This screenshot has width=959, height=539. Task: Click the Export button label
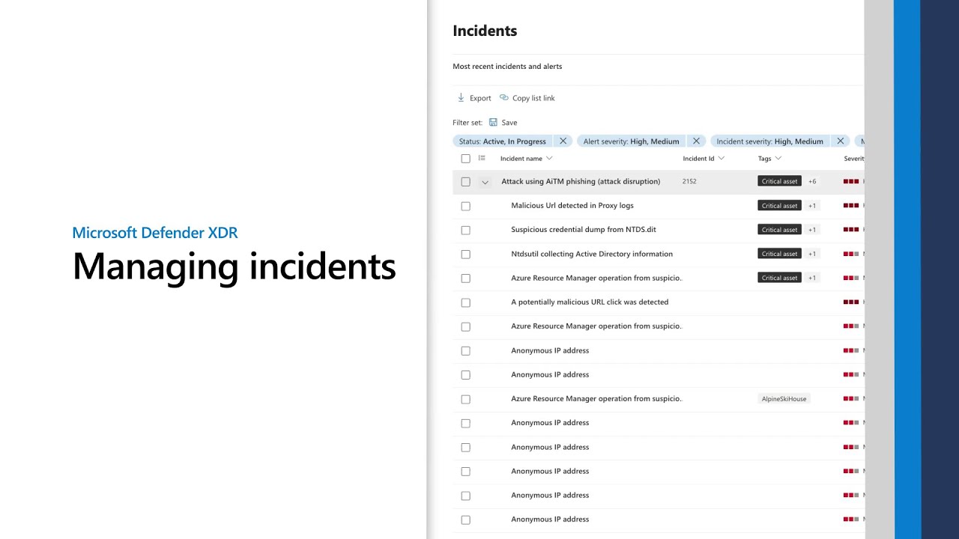click(x=480, y=98)
